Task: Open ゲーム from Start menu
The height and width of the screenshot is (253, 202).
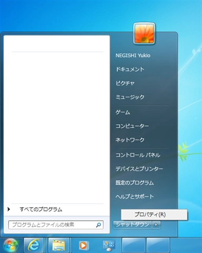Action: click(123, 112)
